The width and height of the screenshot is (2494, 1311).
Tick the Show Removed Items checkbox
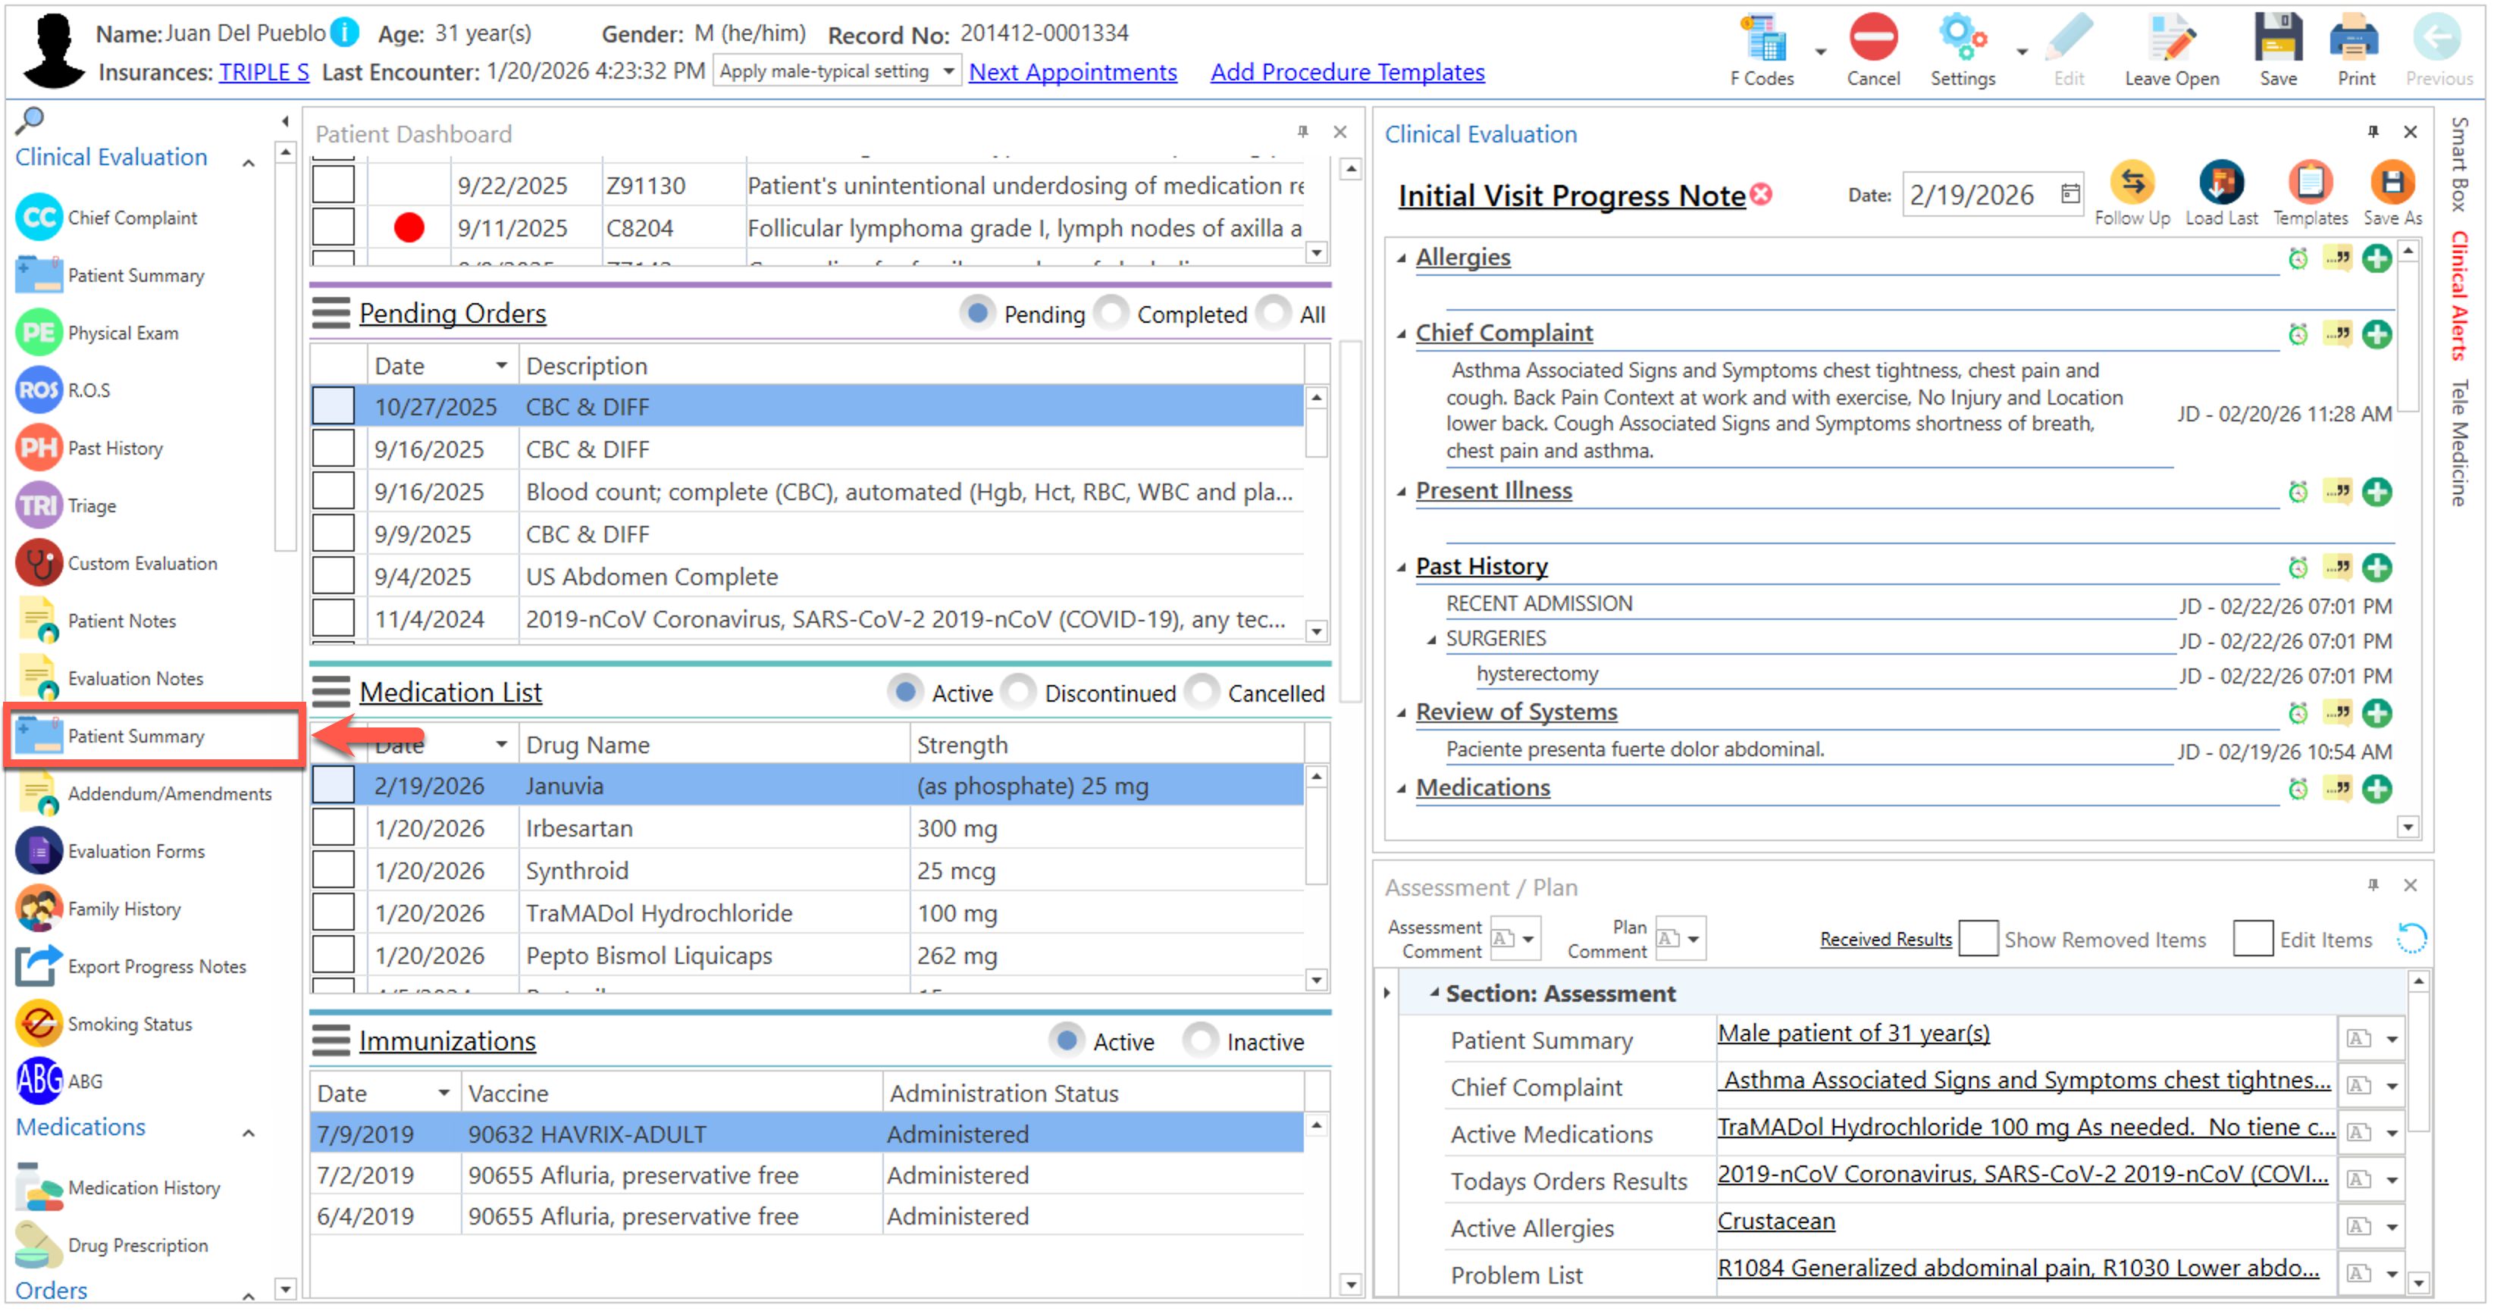[x=1978, y=938]
